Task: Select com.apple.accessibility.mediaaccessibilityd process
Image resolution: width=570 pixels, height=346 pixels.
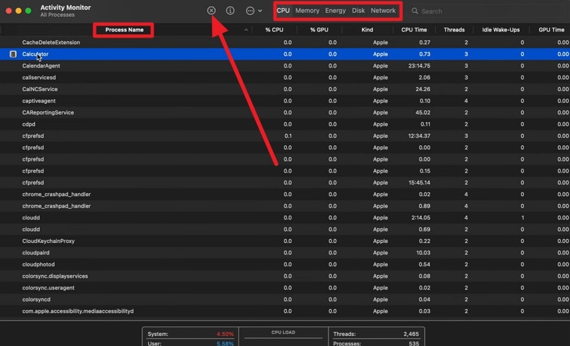Action: [x=285, y=311]
